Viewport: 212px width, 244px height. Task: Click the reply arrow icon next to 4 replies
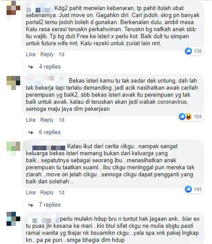tap(31, 67)
